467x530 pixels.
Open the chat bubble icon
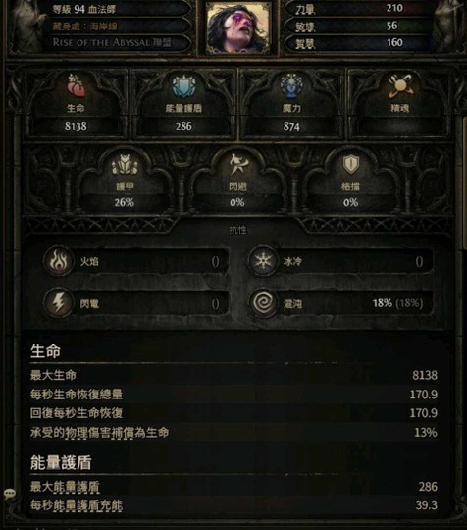pos(10,494)
